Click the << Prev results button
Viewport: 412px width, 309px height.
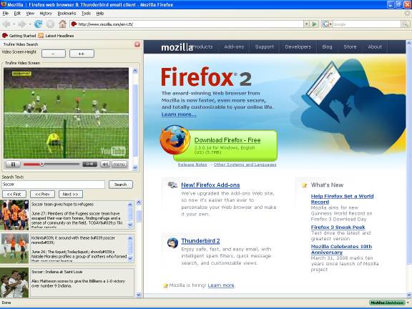pyautogui.click(x=42, y=194)
